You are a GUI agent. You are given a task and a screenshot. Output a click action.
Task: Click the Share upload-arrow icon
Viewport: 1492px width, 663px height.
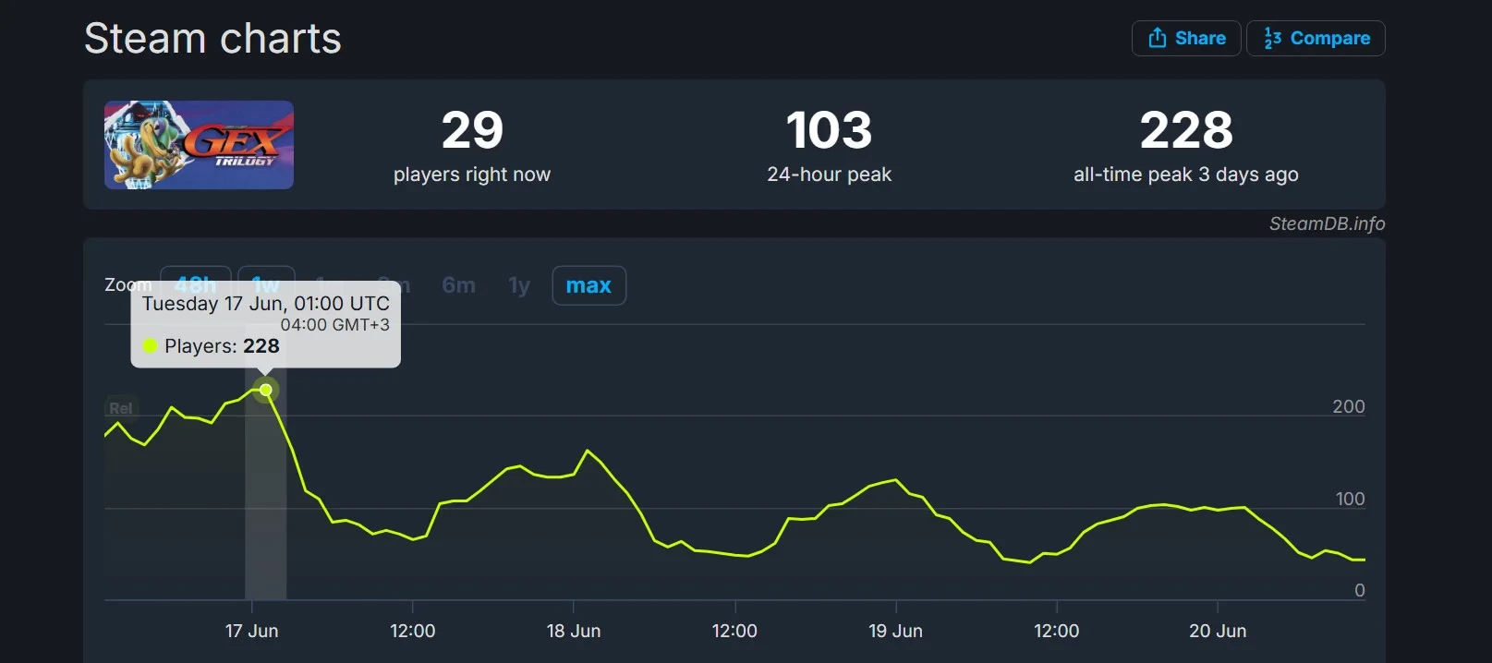click(x=1157, y=38)
